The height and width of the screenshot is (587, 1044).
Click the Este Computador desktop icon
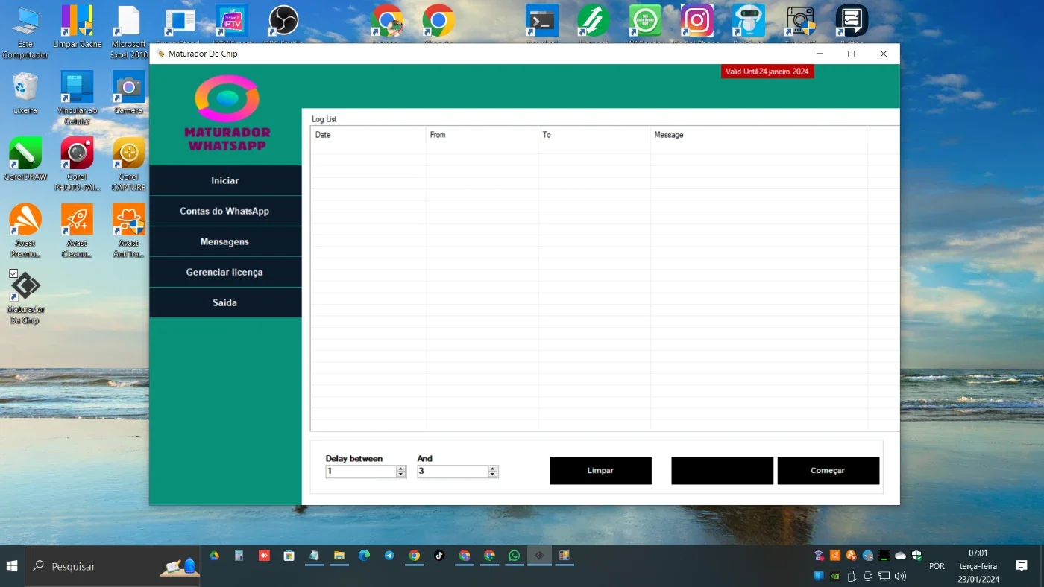(x=25, y=32)
